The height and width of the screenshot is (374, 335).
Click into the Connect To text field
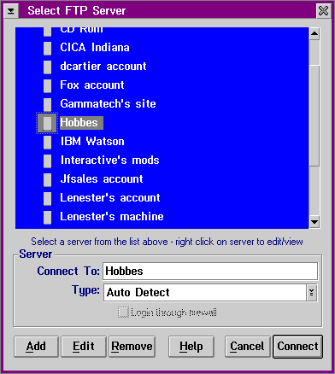pos(210,271)
